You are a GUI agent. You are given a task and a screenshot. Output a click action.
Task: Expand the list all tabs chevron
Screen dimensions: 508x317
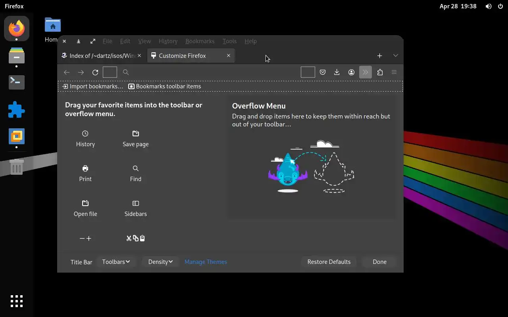click(x=396, y=56)
